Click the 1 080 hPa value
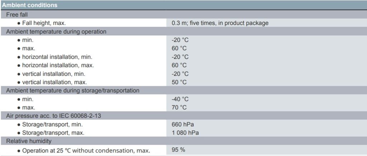The height and width of the screenshot is (156, 367). click(185, 133)
